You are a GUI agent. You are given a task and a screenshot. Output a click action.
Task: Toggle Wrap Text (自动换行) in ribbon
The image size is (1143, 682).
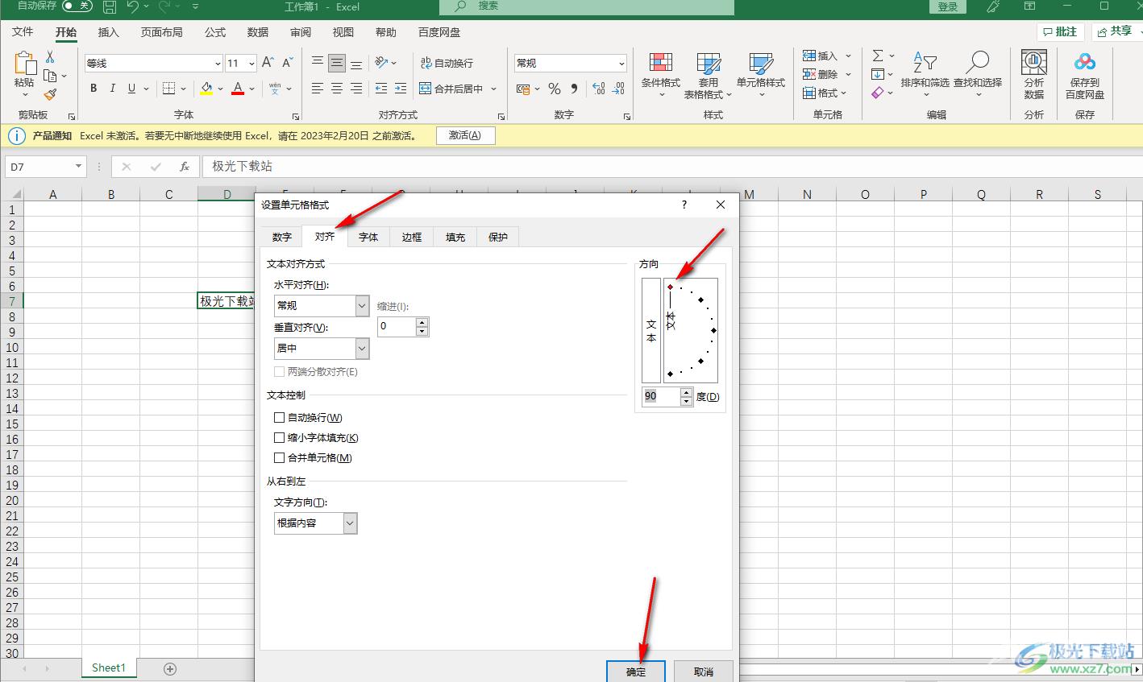click(447, 63)
